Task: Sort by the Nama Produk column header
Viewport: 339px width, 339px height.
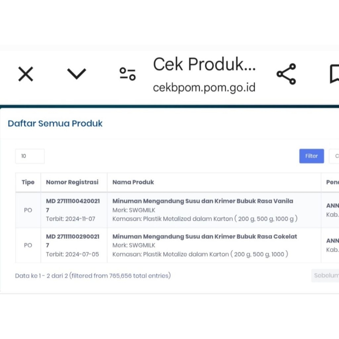Action: (x=133, y=182)
